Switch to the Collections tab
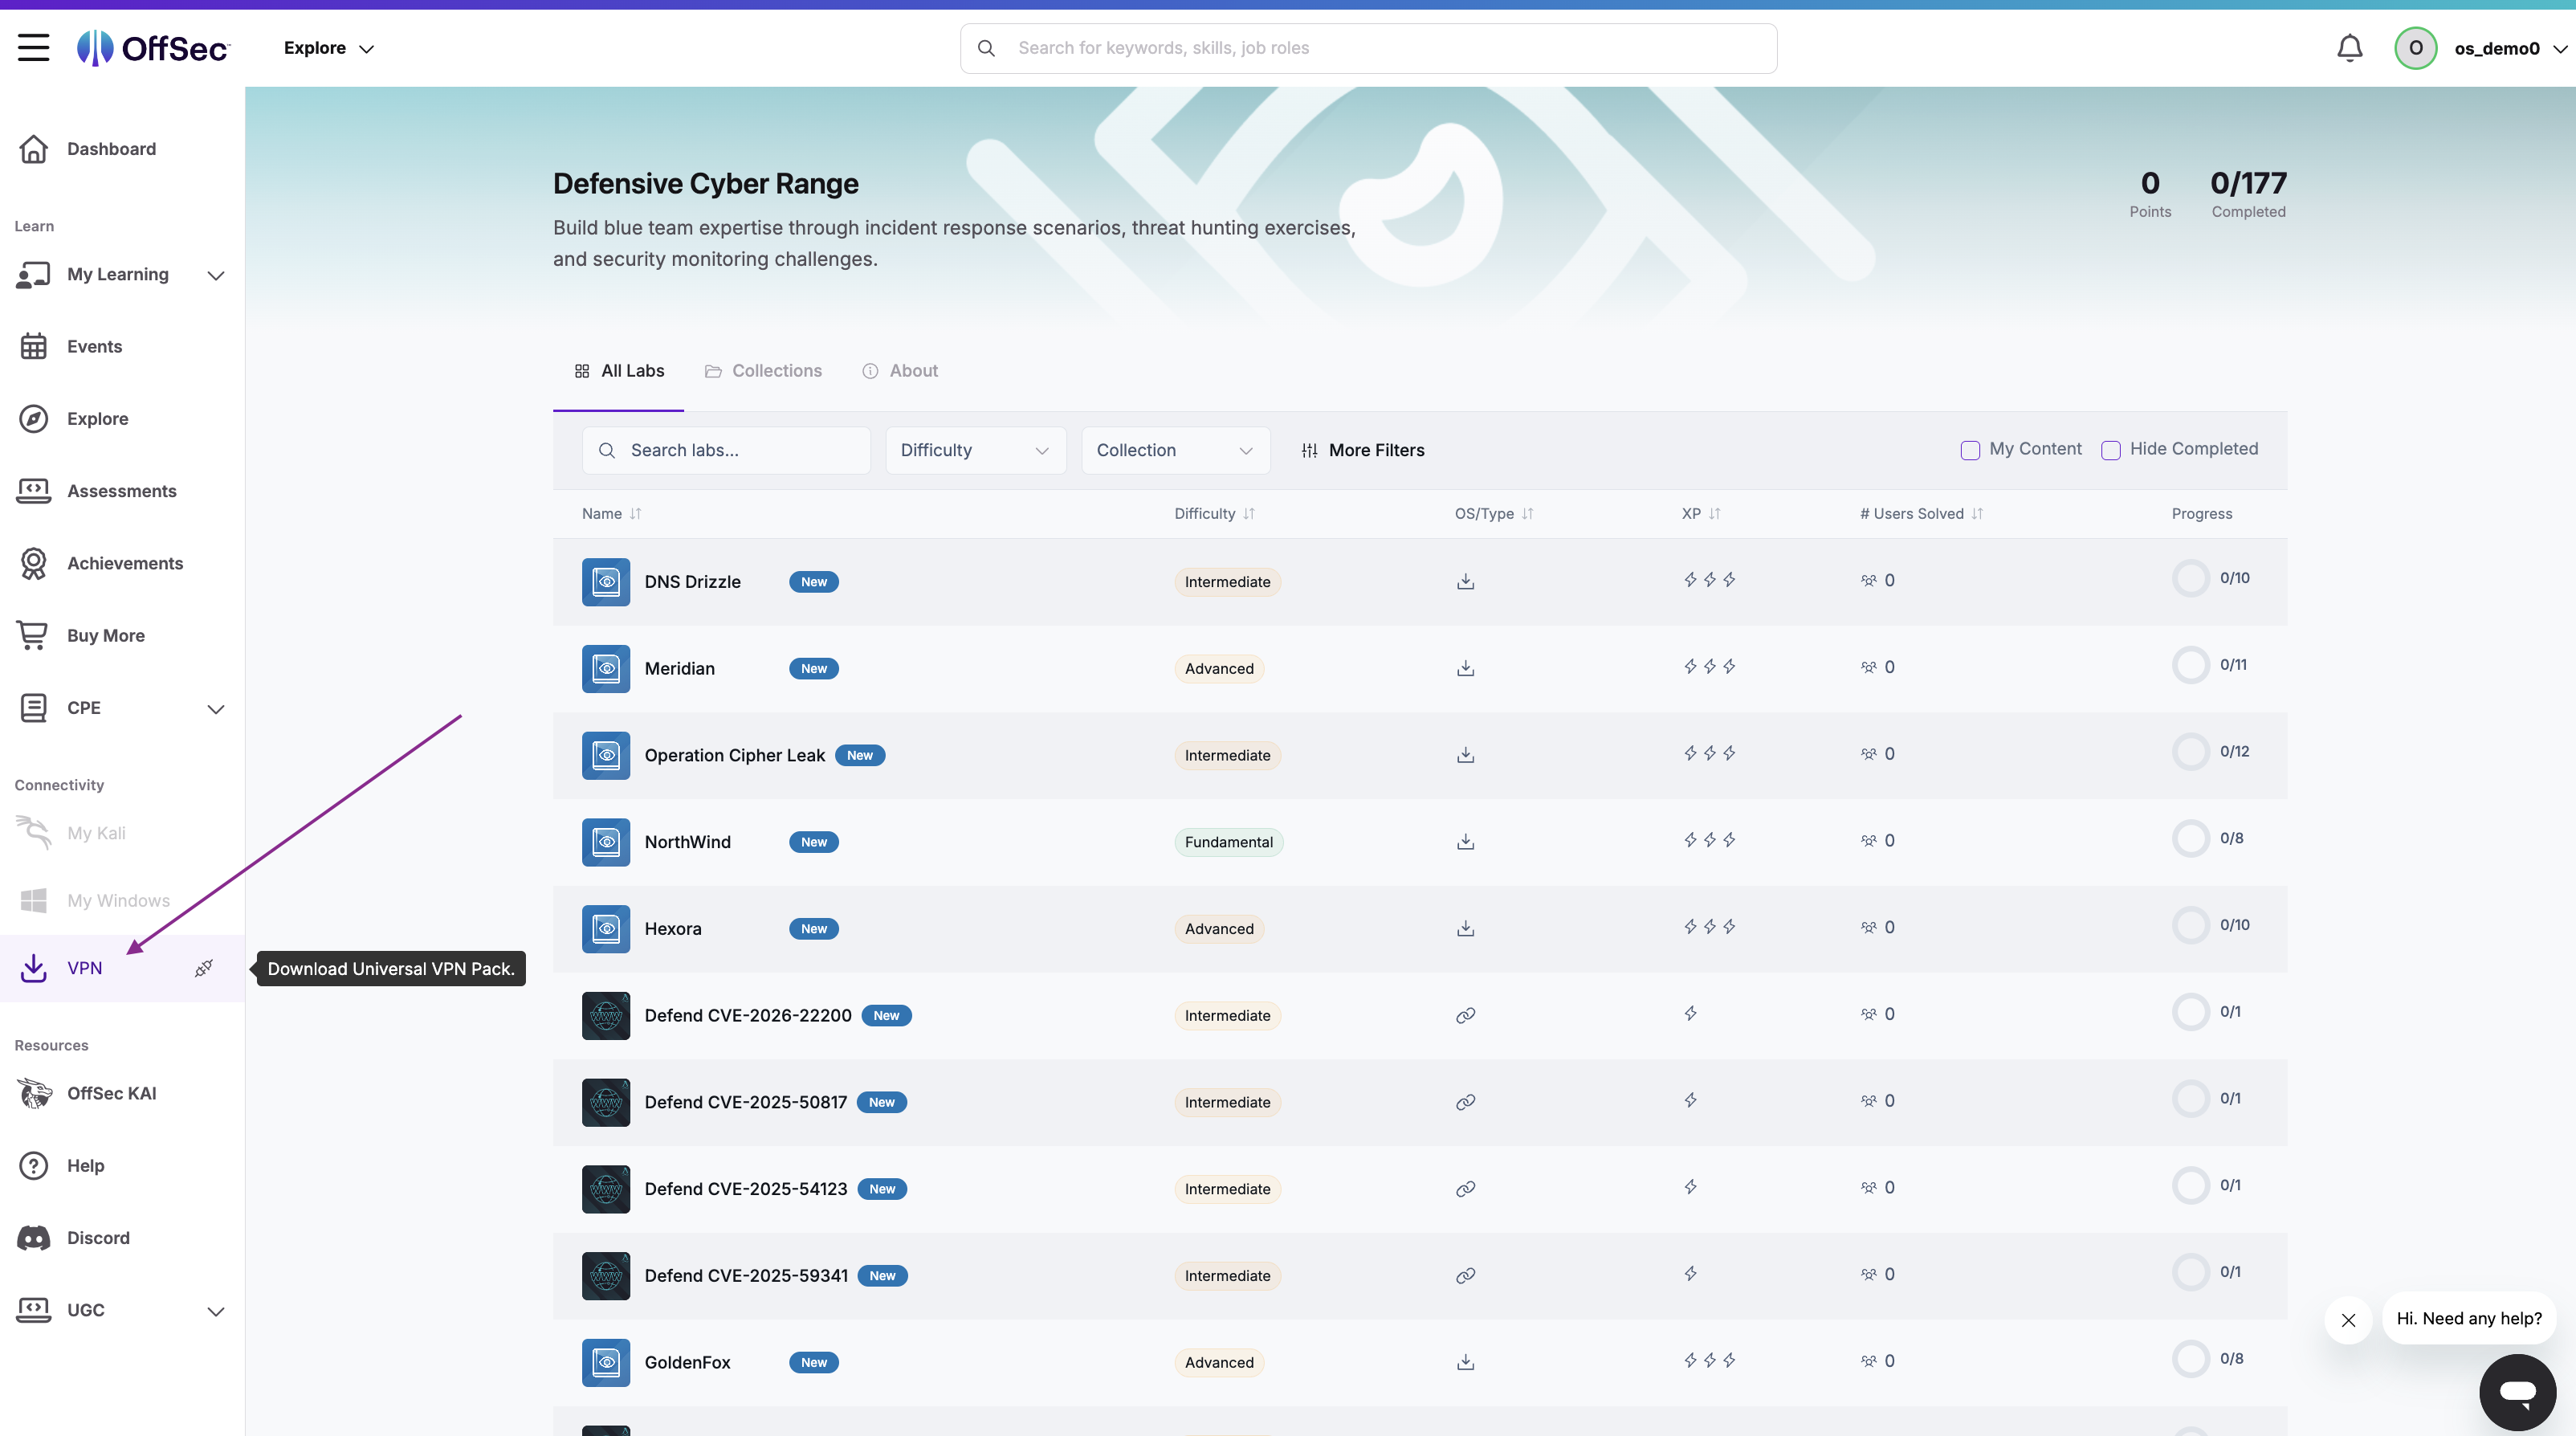This screenshot has height=1436, width=2576. coord(763,370)
